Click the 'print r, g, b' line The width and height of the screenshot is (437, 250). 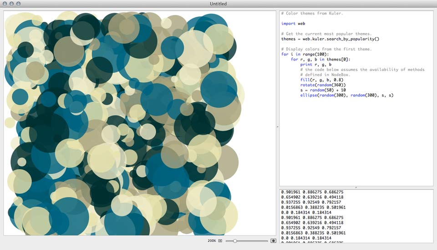coord(316,65)
